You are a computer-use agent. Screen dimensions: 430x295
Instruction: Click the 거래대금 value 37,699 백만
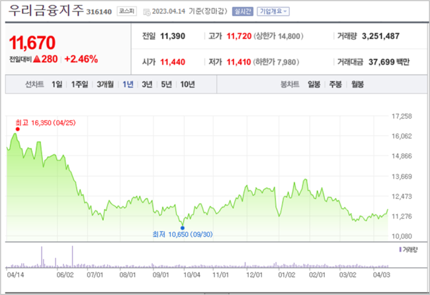click(x=389, y=62)
